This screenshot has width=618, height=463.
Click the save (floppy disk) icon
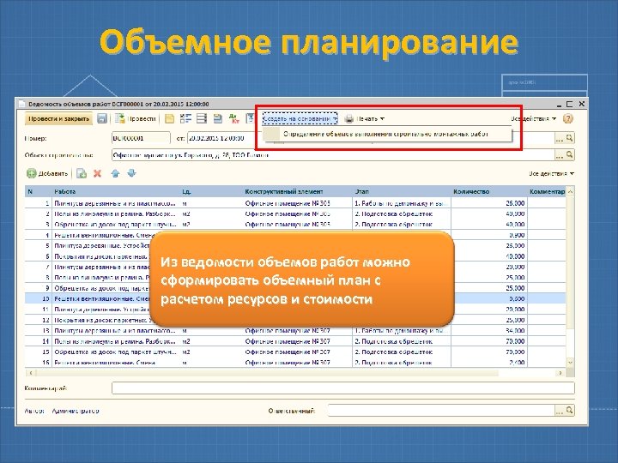tap(102, 118)
